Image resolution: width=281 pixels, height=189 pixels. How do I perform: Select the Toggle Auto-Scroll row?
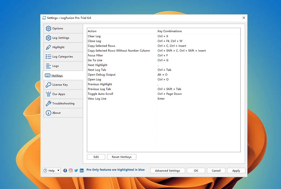pos(164,94)
